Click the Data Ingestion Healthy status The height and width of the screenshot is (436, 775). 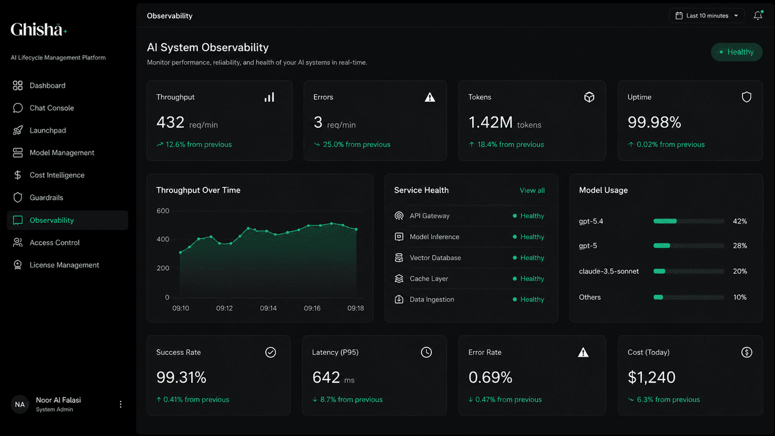pos(529,299)
